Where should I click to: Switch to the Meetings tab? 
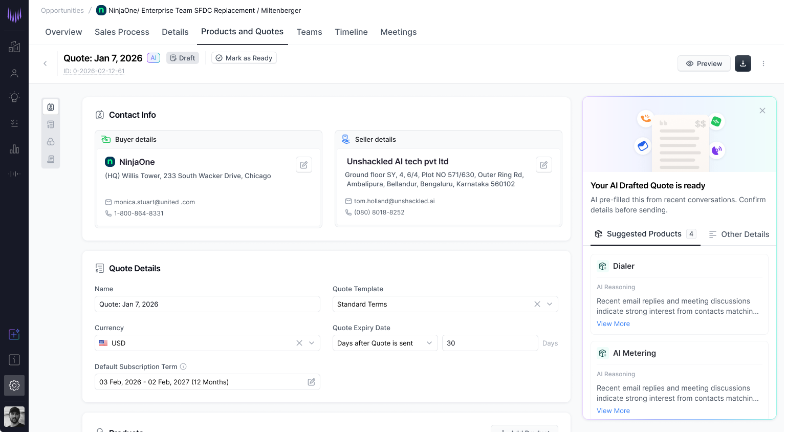398,32
